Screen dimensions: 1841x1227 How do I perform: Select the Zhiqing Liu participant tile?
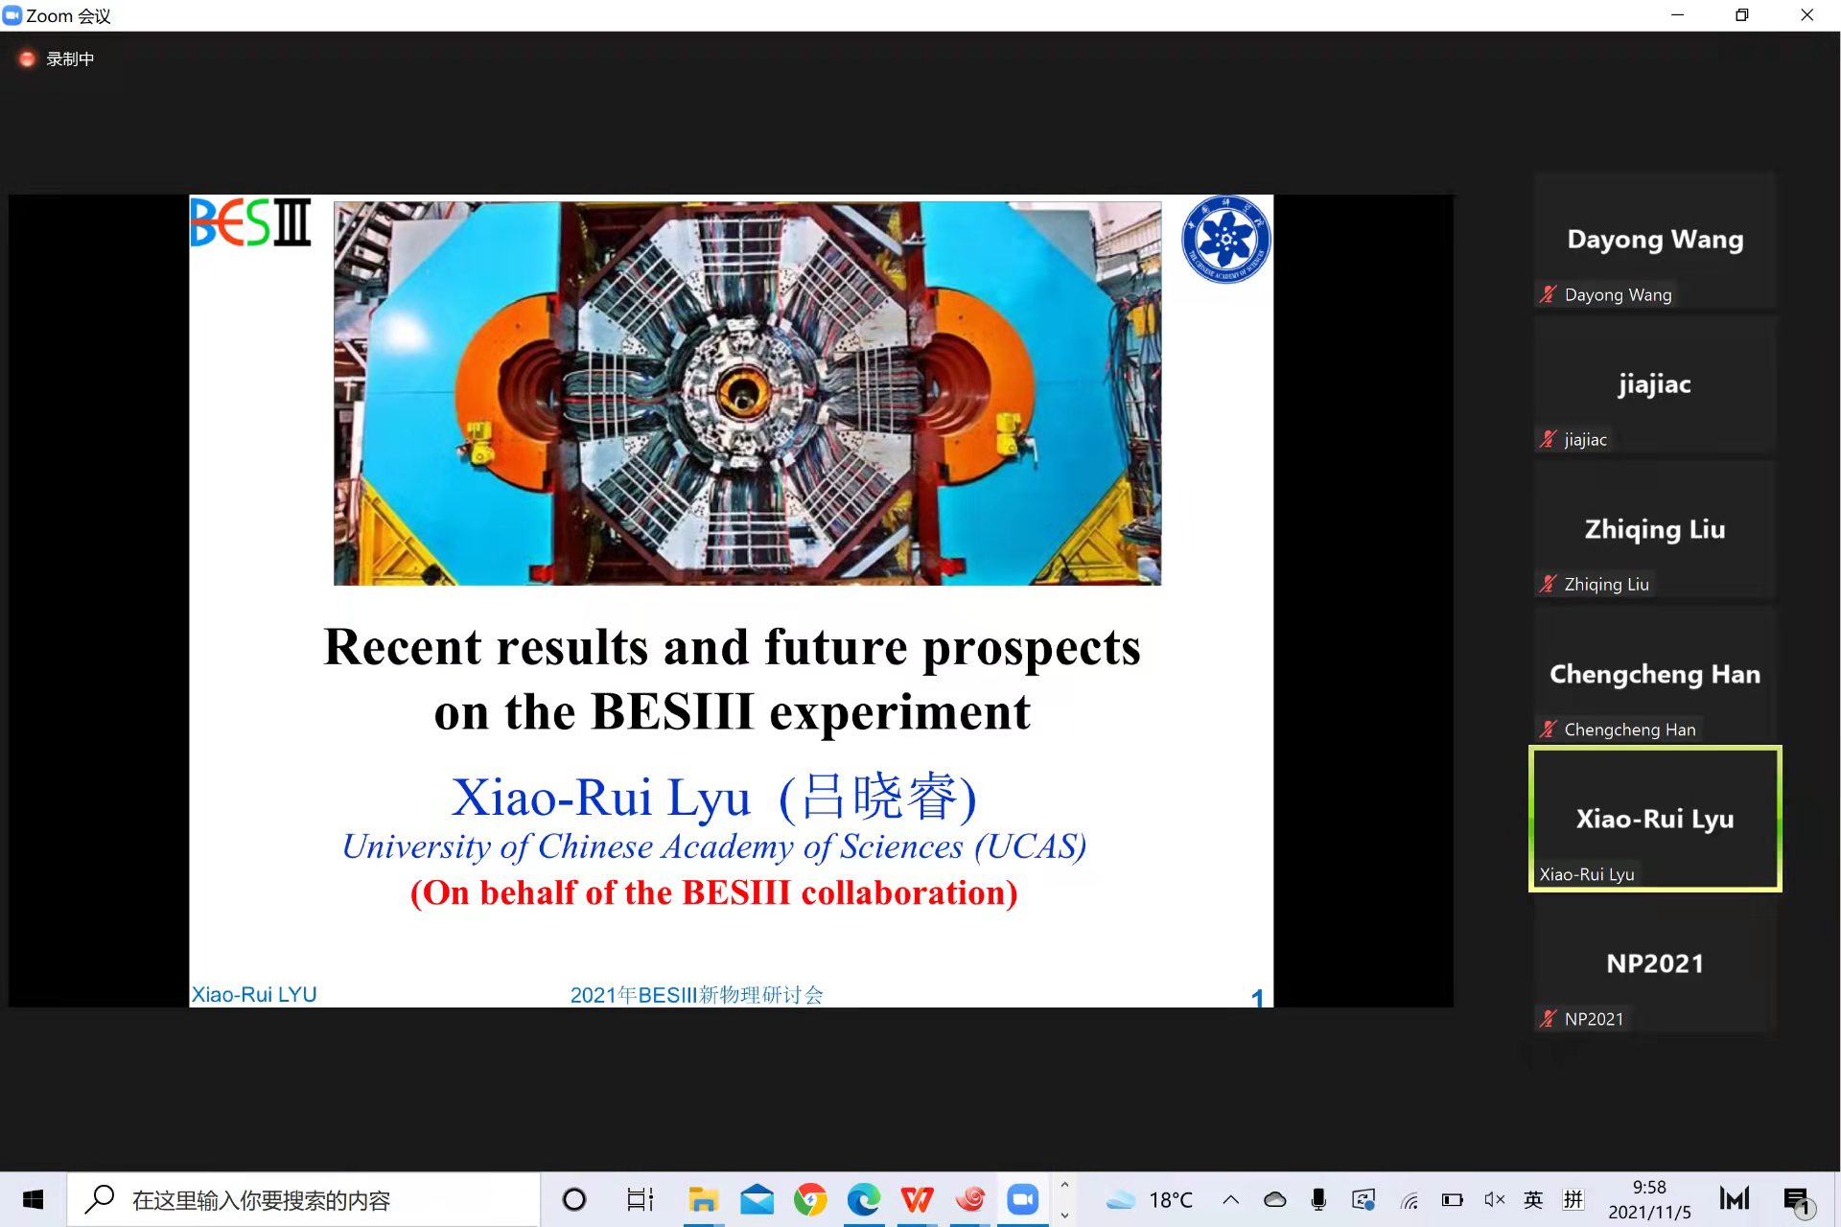1655,530
